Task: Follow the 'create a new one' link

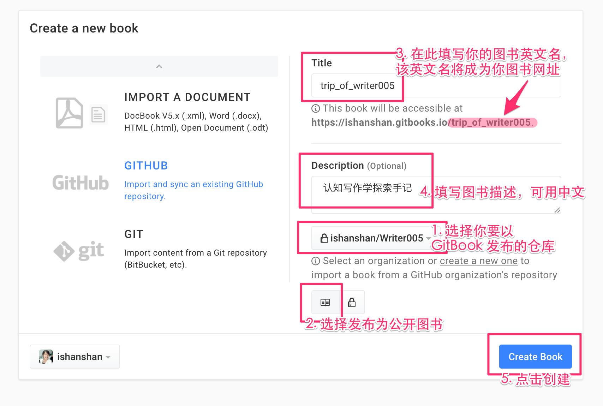Action: (x=479, y=261)
